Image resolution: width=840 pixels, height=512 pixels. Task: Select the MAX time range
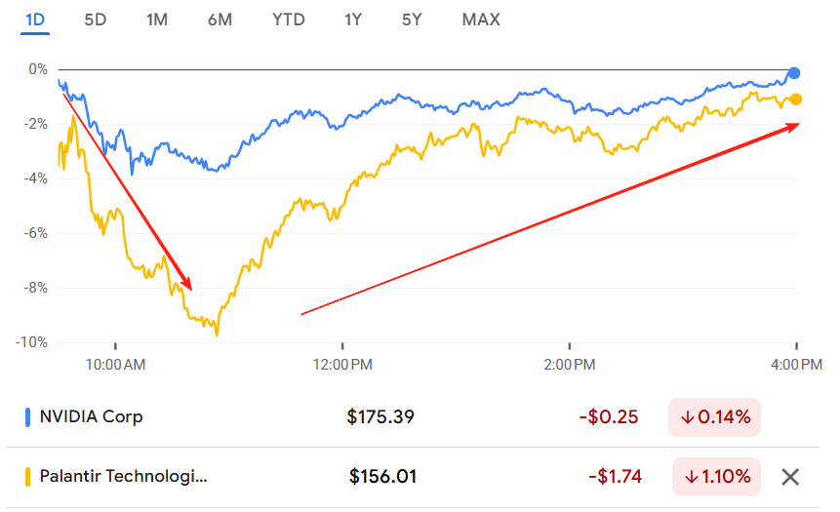481,20
